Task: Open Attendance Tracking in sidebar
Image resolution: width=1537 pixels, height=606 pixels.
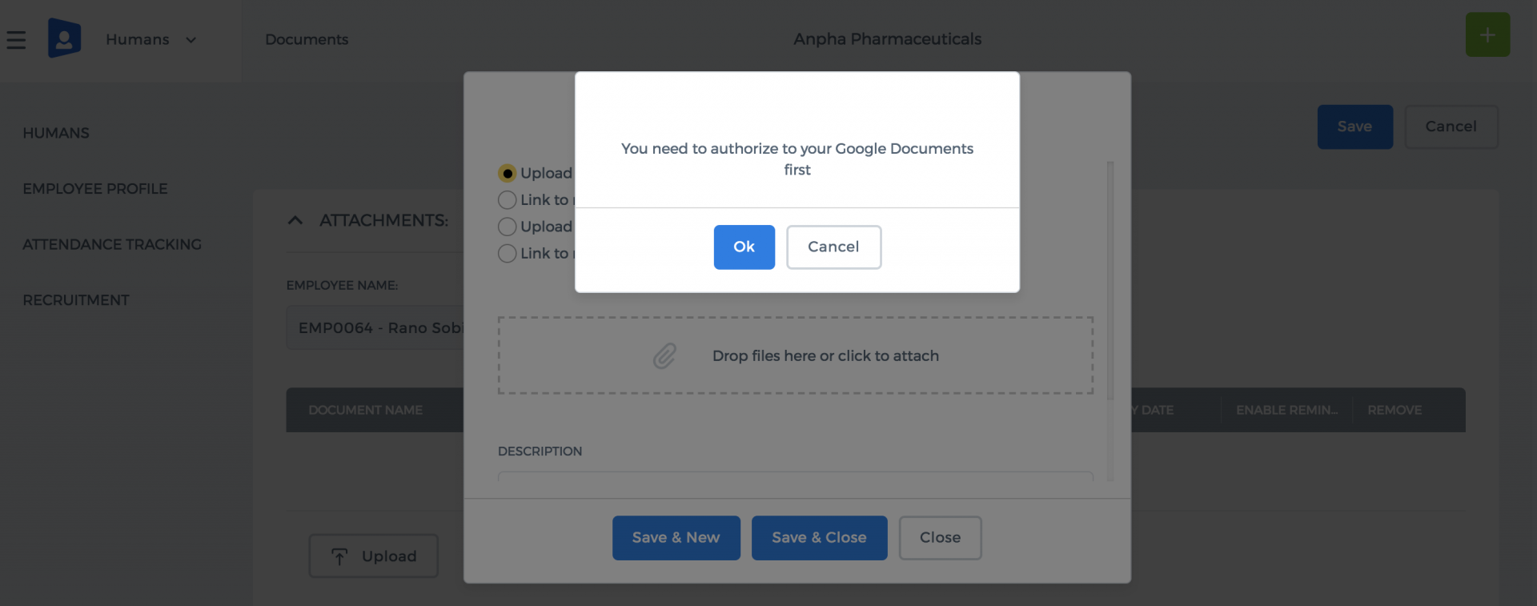Action: 112,244
